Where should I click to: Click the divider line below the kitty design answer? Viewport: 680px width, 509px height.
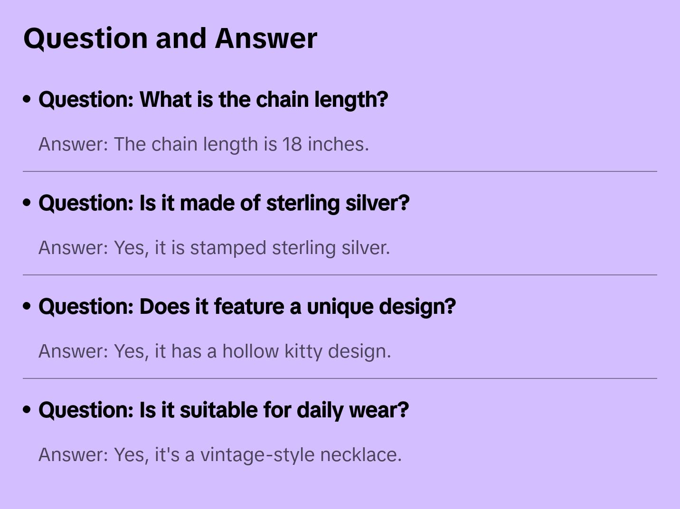[340, 378]
